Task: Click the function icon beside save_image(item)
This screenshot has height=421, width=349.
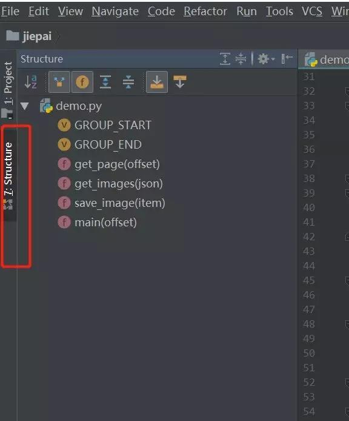Action: tap(64, 203)
